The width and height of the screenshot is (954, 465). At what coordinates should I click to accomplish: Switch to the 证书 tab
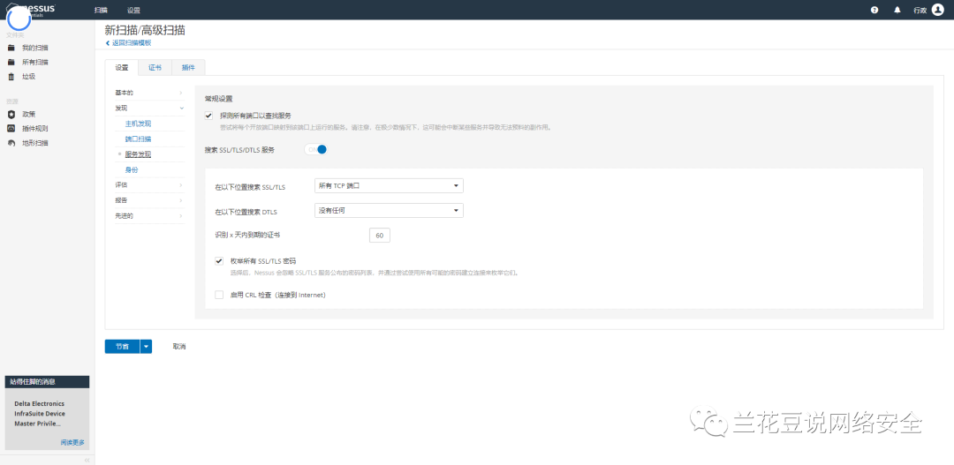click(x=155, y=67)
